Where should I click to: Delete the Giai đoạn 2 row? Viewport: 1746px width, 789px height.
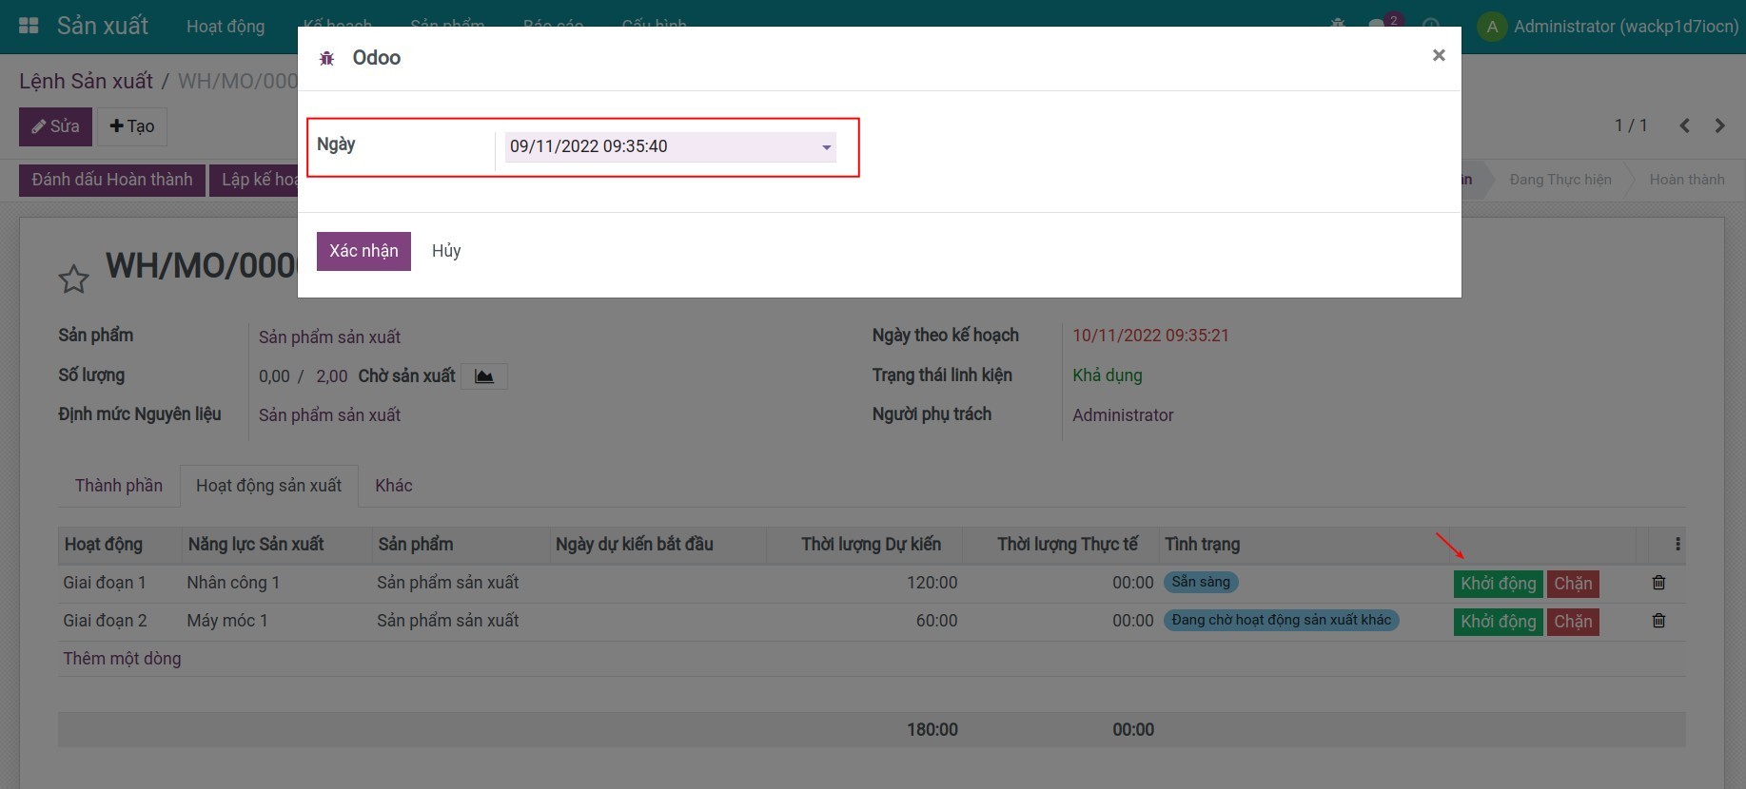tap(1658, 621)
